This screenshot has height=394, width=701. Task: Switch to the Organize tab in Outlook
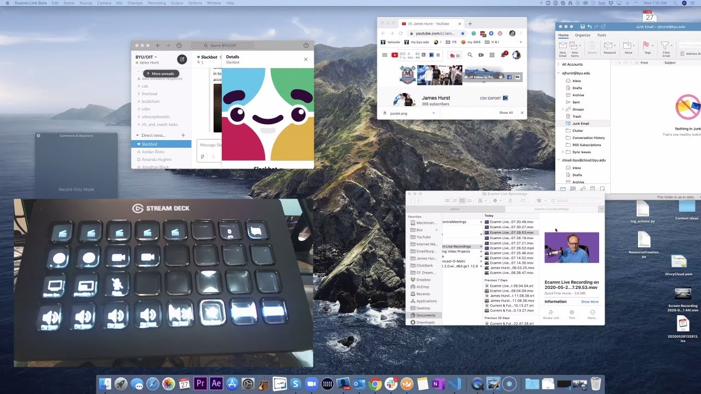pyautogui.click(x=583, y=35)
